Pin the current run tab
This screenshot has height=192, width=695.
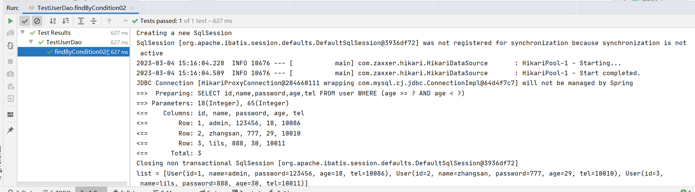pos(10,130)
